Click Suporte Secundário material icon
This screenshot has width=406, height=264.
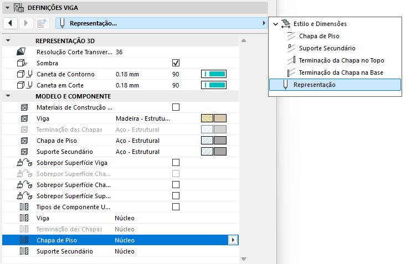click(24, 152)
